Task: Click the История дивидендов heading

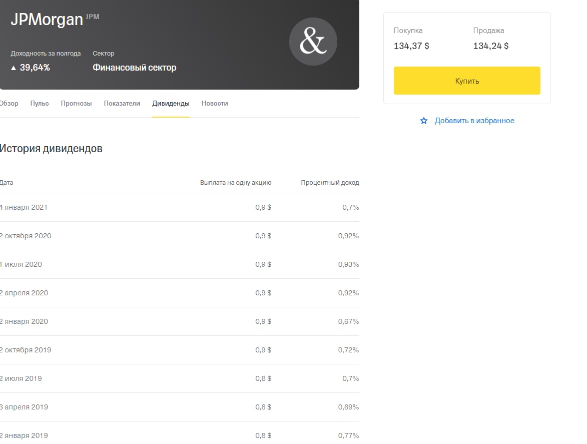Action: (51, 149)
